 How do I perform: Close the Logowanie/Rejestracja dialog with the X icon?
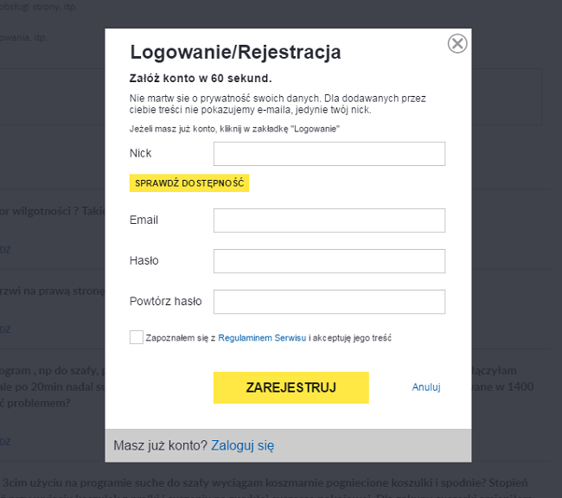pos(457,43)
